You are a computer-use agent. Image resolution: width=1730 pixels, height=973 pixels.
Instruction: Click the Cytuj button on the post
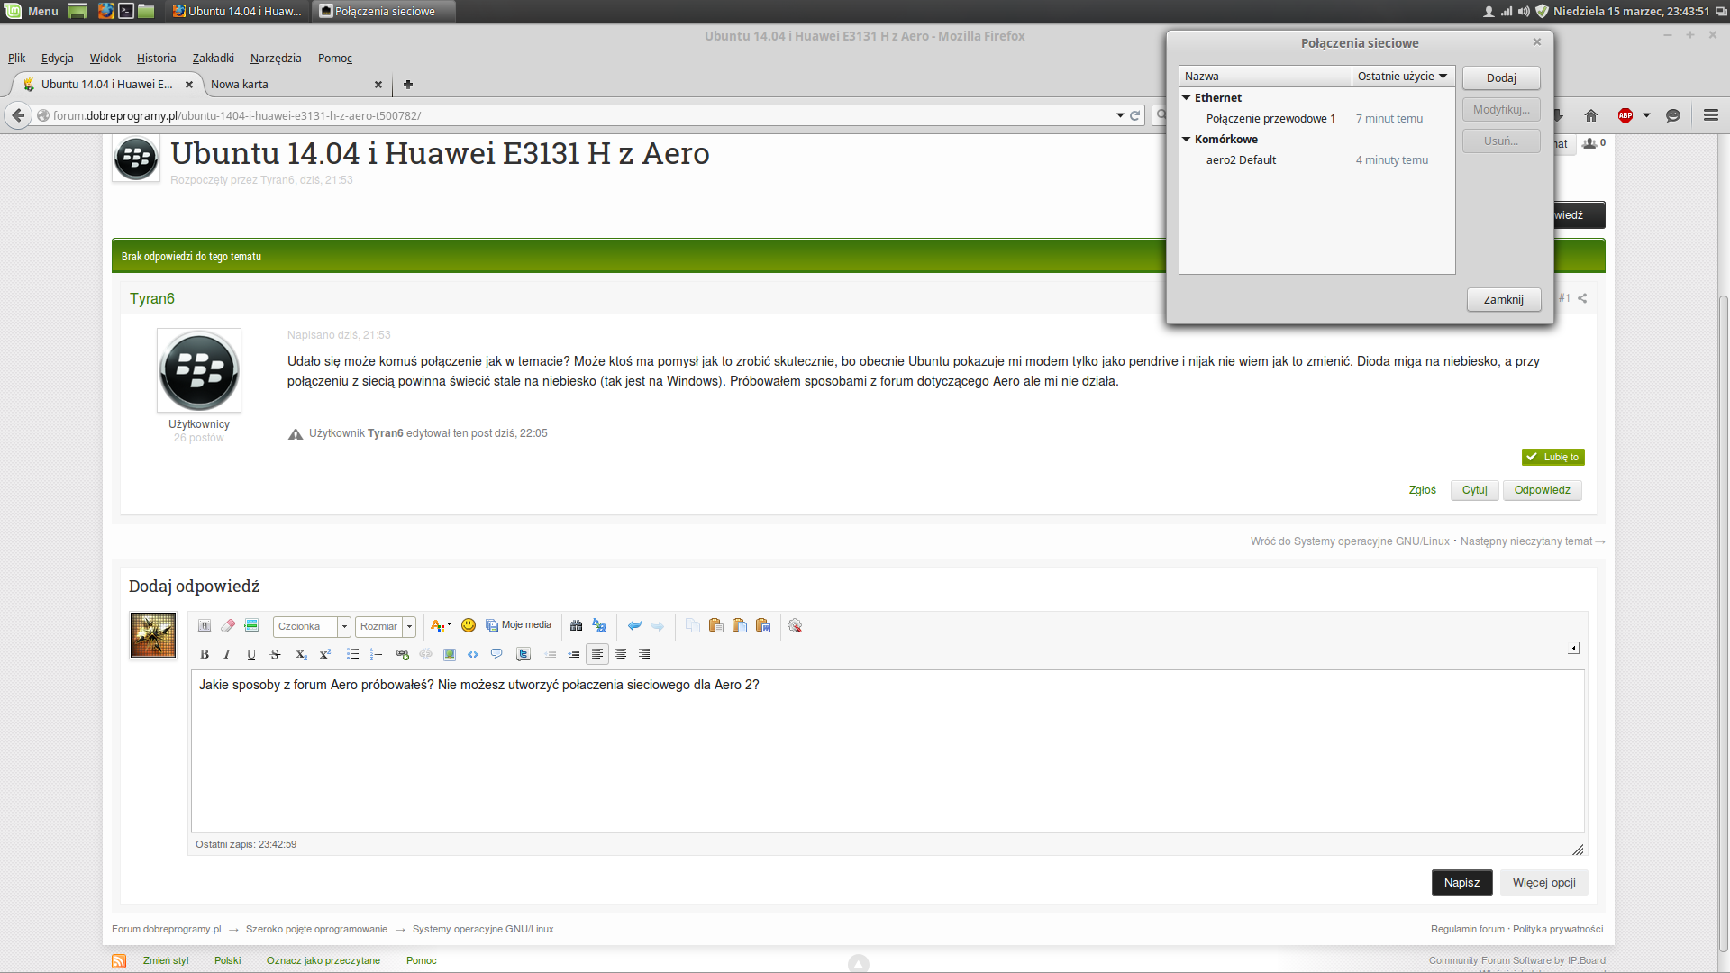(x=1475, y=490)
